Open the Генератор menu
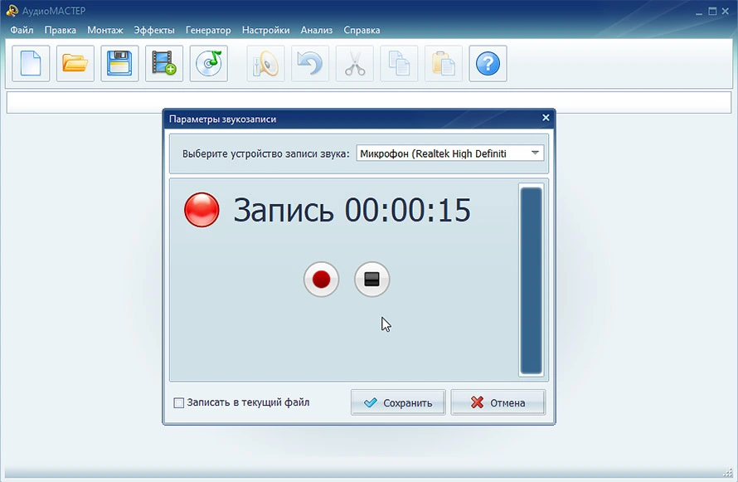738x482 pixels. (x=208, y=30)
